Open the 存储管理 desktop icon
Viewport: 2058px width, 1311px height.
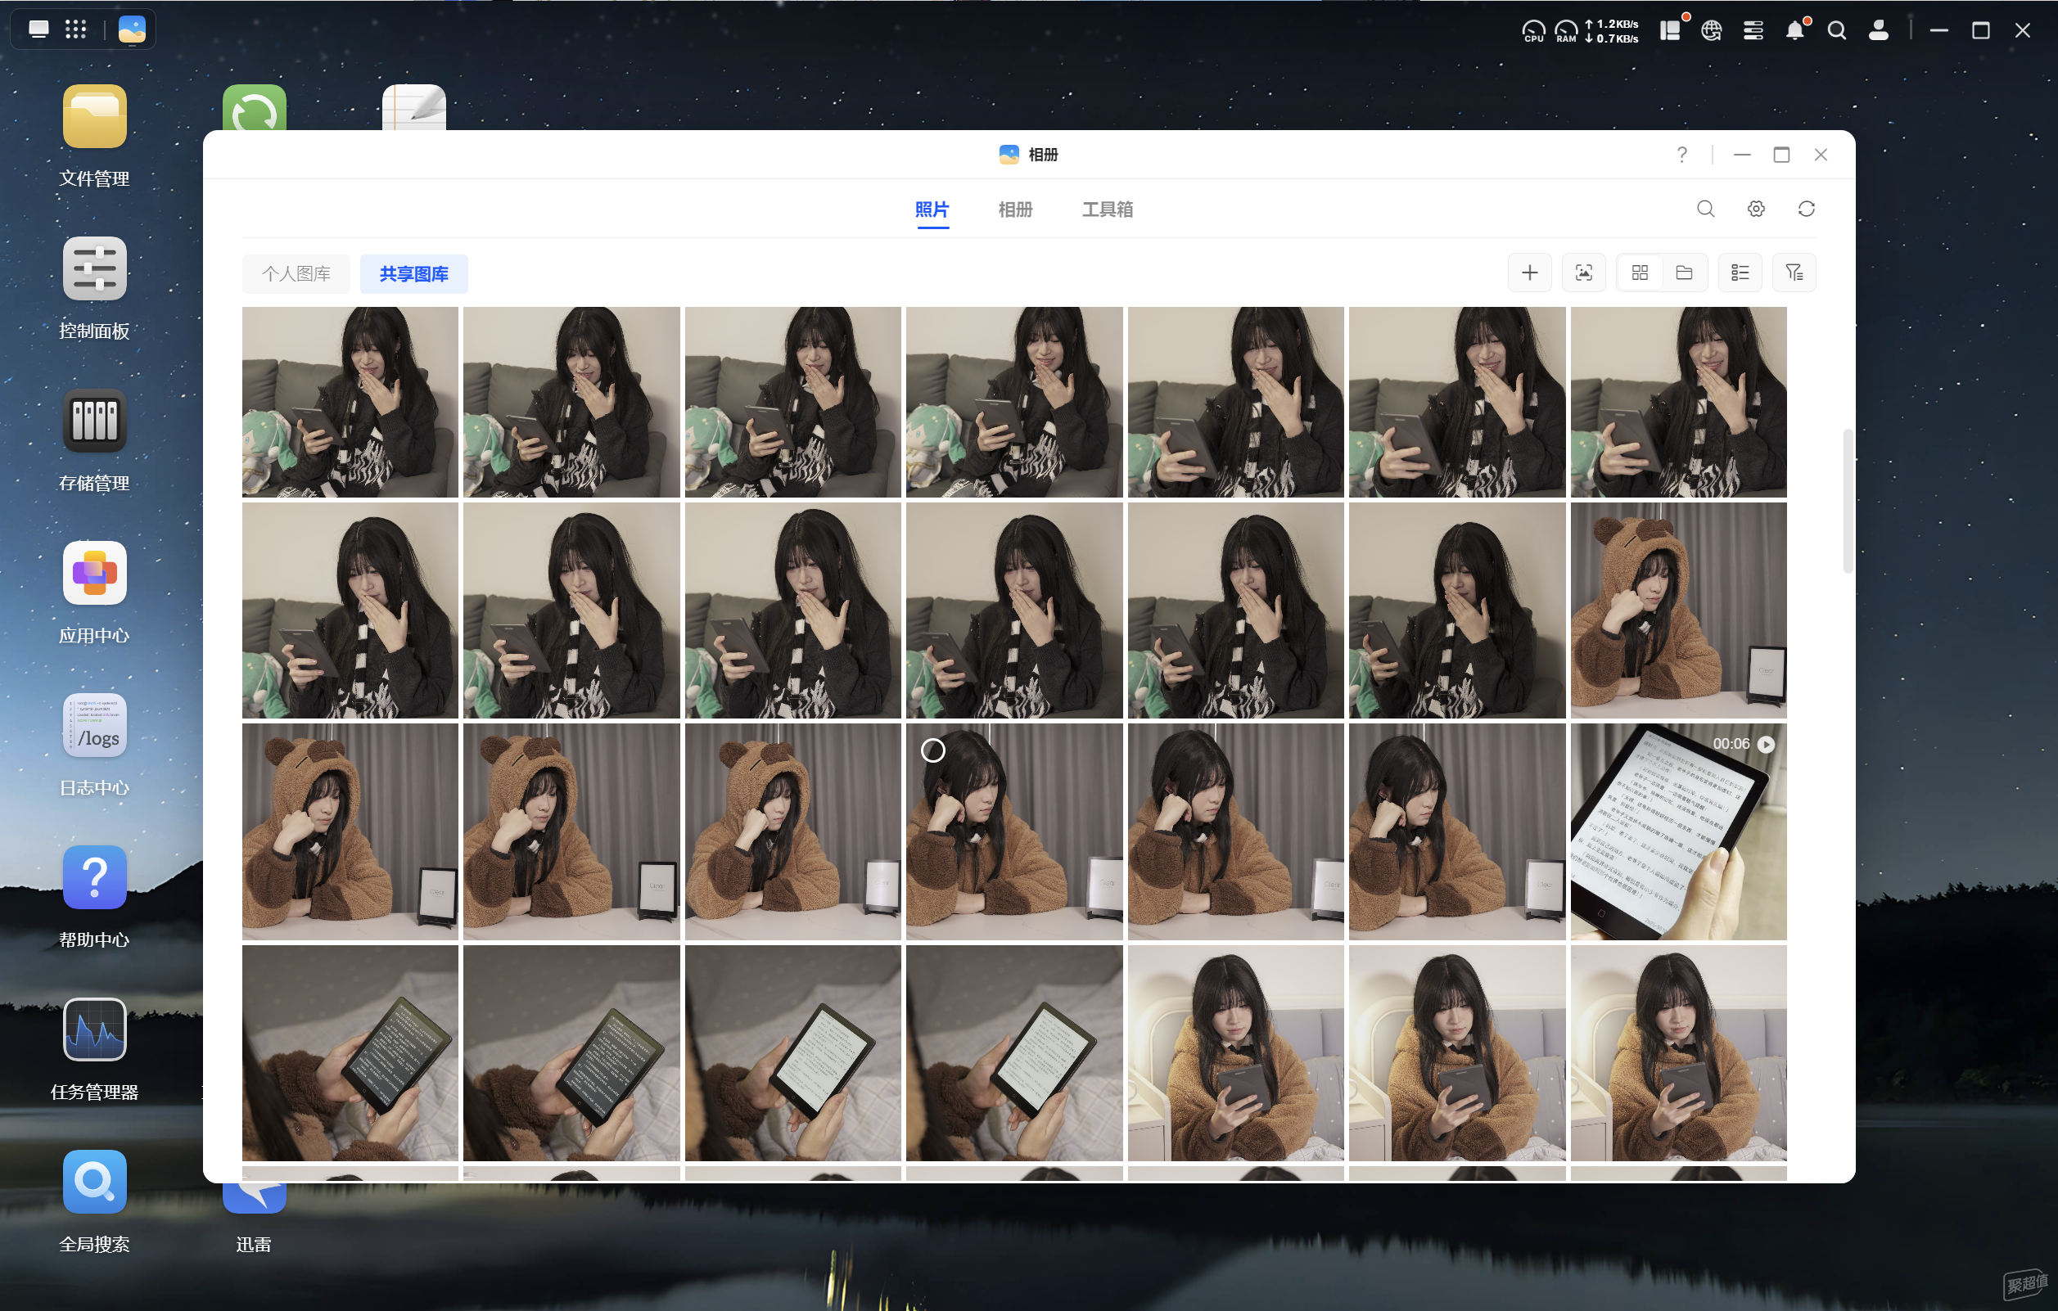94,421
